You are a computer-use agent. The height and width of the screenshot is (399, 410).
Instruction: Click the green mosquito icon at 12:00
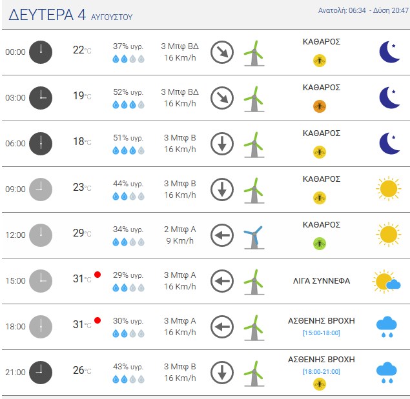[320, 244]
